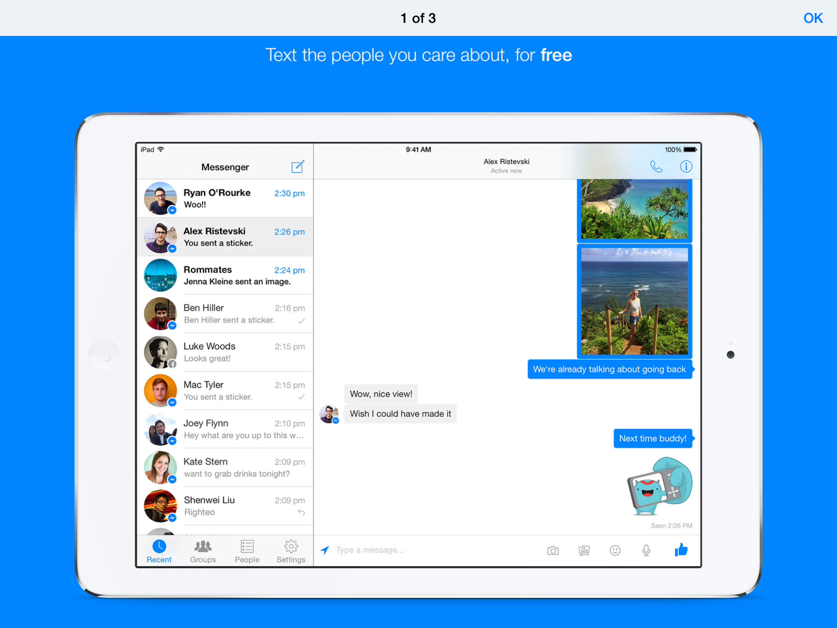The height and width of the screenshot is (628, 837).
Task: Tap the 'Alex Ristevski' chat header name
Action: point(506,162)
